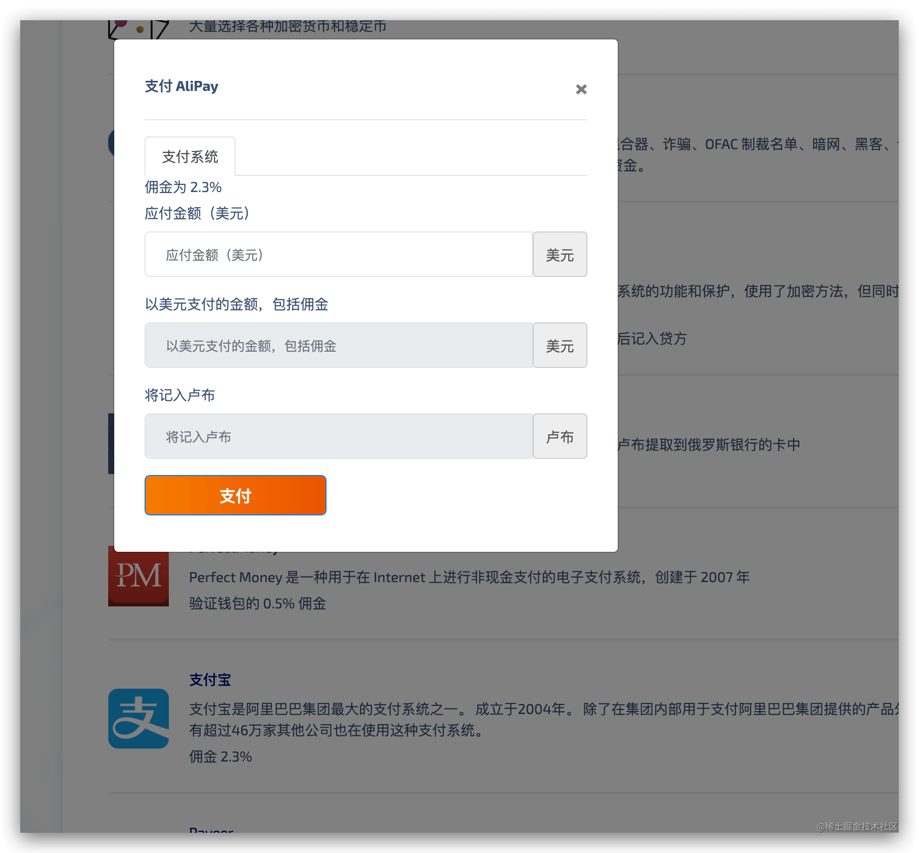Screen dimensions: 919x853
Task: Click the Perfect Money payment system icon
Action: [138, 576]
